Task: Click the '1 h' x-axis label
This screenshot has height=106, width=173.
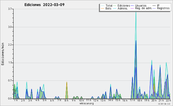Action: click(x=16, y=100)
